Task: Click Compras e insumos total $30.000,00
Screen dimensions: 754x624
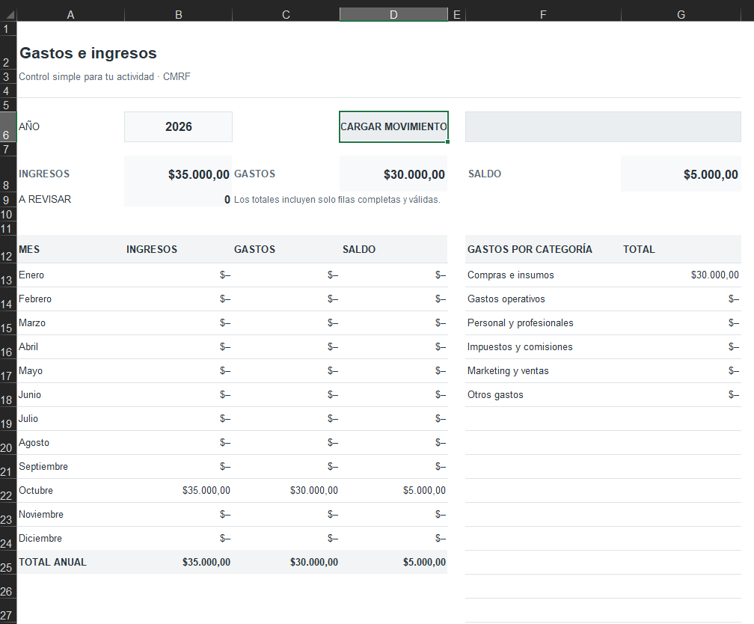Action: point(715,275)
